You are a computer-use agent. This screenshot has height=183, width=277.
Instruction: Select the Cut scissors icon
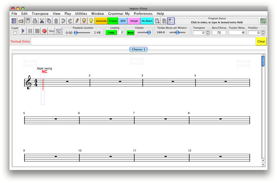pyautogui.click(x=42, y=21)
